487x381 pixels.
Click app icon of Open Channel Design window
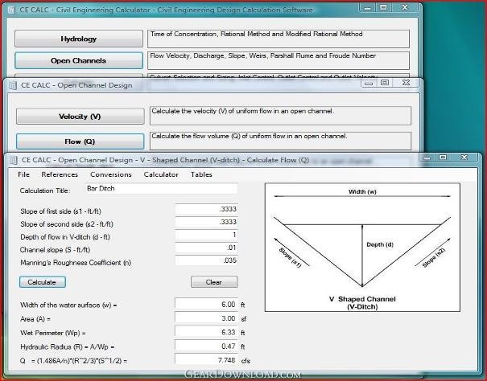(12, 85)
